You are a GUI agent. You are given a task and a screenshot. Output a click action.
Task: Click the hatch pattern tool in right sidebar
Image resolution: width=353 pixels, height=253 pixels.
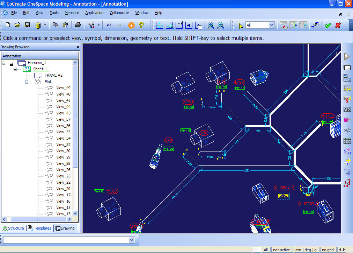[x=347, y=172]
